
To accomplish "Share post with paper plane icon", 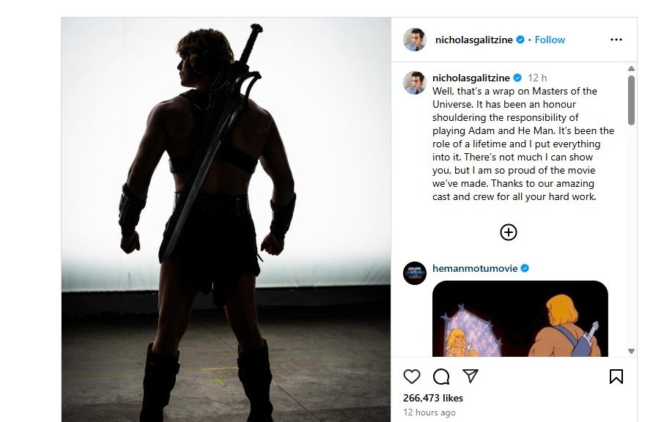I will tap(471, 377).
